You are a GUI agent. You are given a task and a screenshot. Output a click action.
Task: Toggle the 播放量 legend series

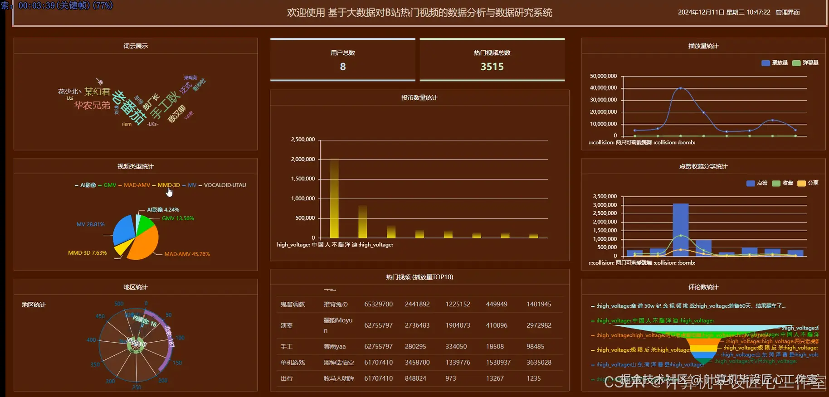pos(775,63)
